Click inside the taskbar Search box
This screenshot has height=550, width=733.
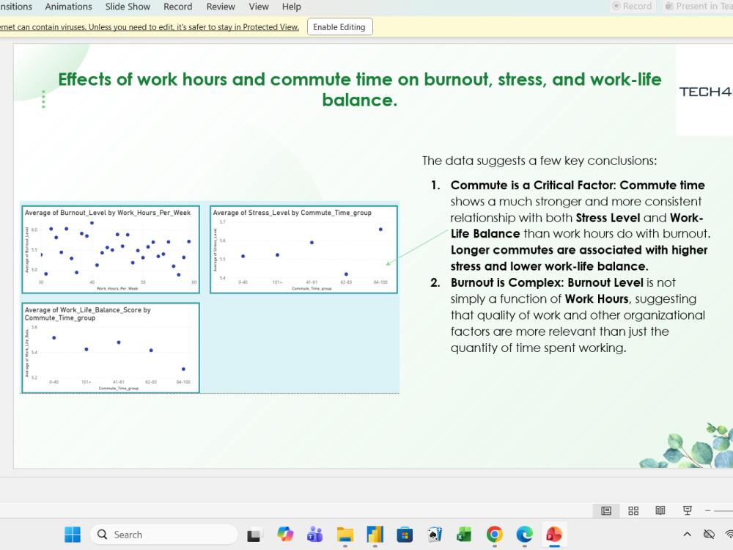coord(163,534)
